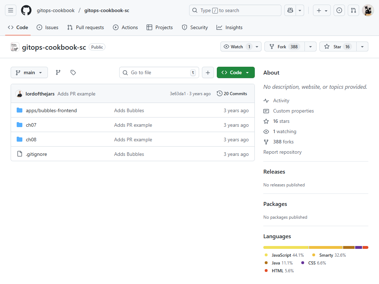Switch to the Issues tab

[x=48, y=27]
